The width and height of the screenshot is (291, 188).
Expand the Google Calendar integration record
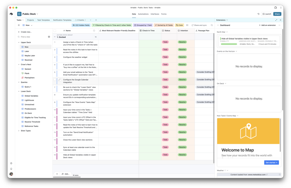click(x=59, y=80)
